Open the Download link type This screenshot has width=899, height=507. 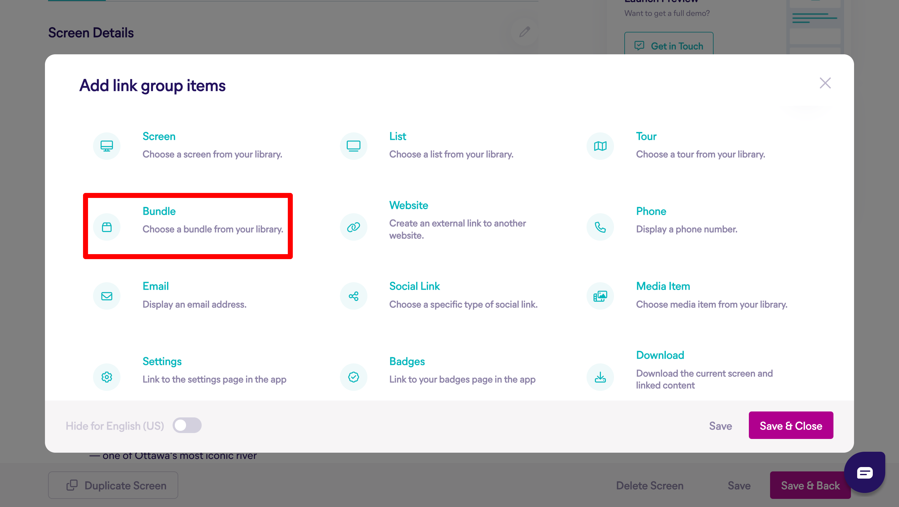point(660,355)
